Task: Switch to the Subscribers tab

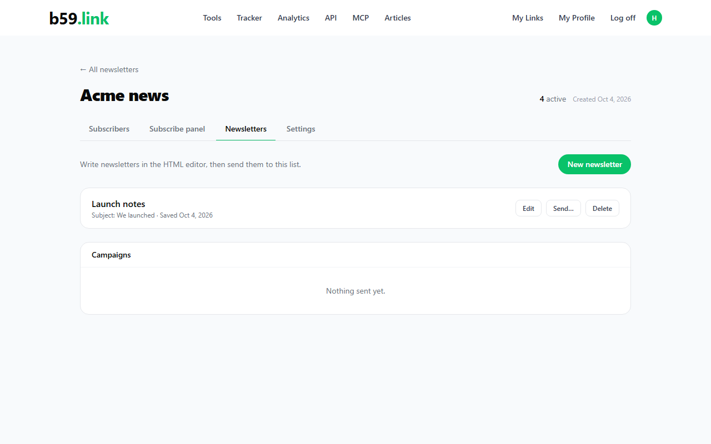Action: [x=109, y=129]
